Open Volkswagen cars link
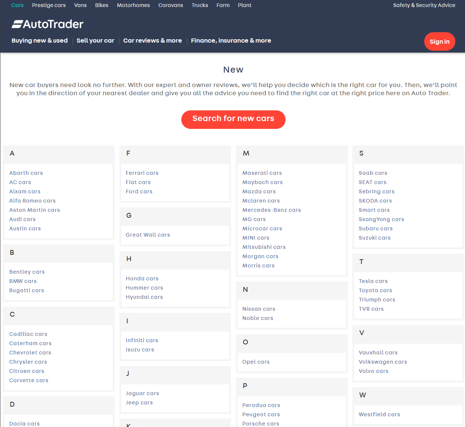465x427 pixels. tap(383, 362)
